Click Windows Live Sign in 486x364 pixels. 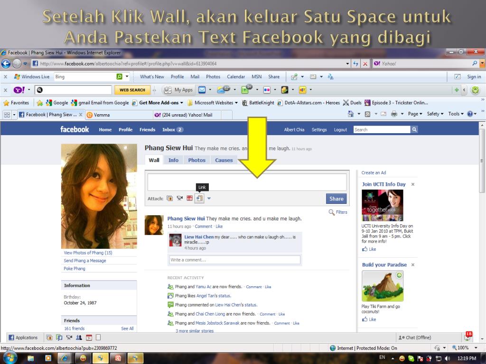(474, 77)
